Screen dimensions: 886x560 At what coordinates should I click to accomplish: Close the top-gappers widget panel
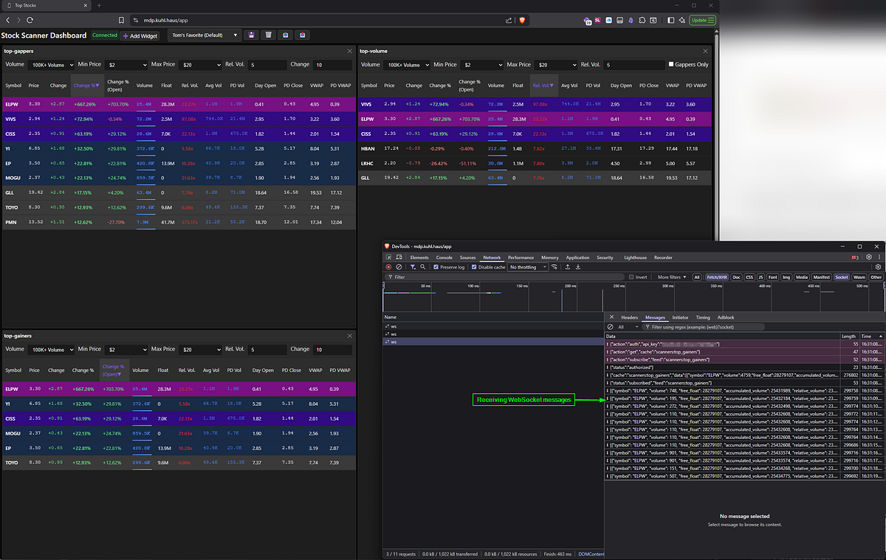[x=350, y=51]
